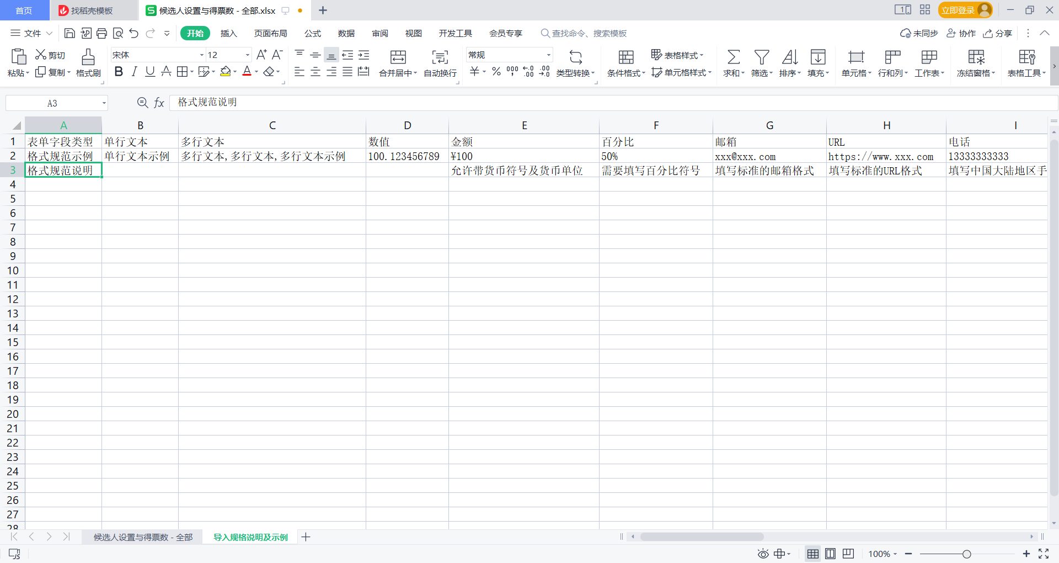Align cell text to the left
The width and height of the screenshot is (1059, 563).
(299, 72)
